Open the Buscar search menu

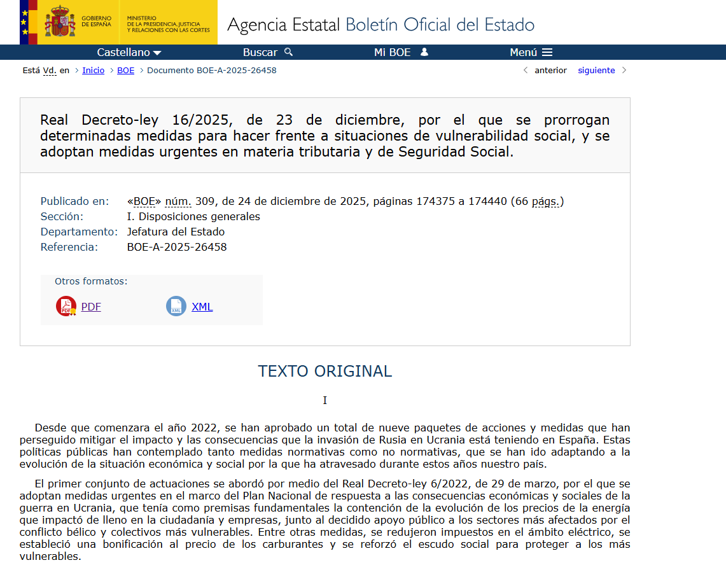click(x=268, y=52)
